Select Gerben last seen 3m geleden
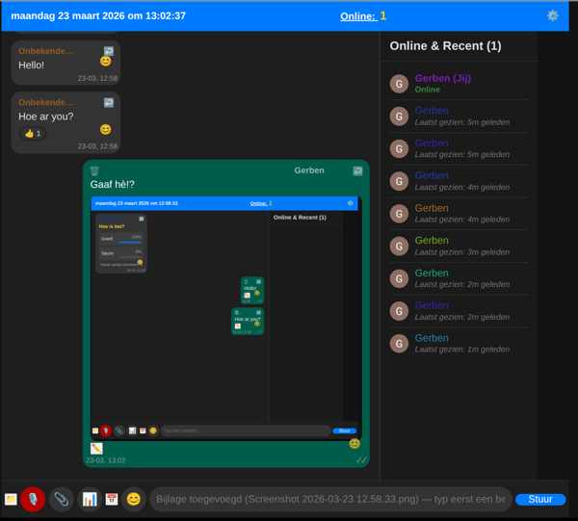This screenshot has width=578, height=521. [459, 247]
